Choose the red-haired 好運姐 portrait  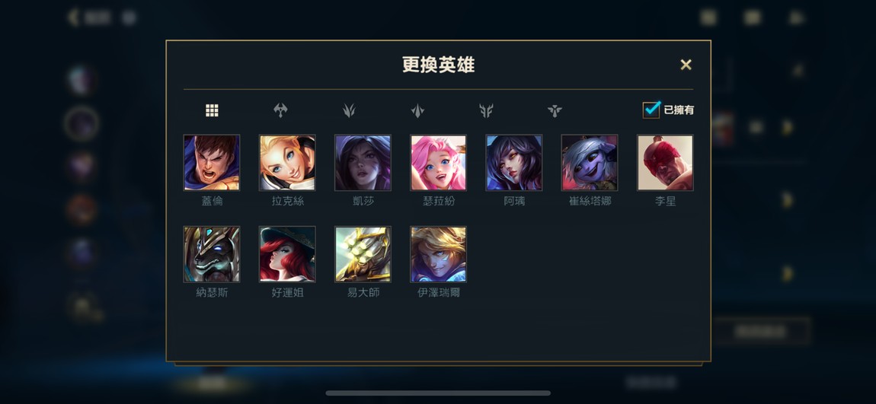(x=287, y=254)
